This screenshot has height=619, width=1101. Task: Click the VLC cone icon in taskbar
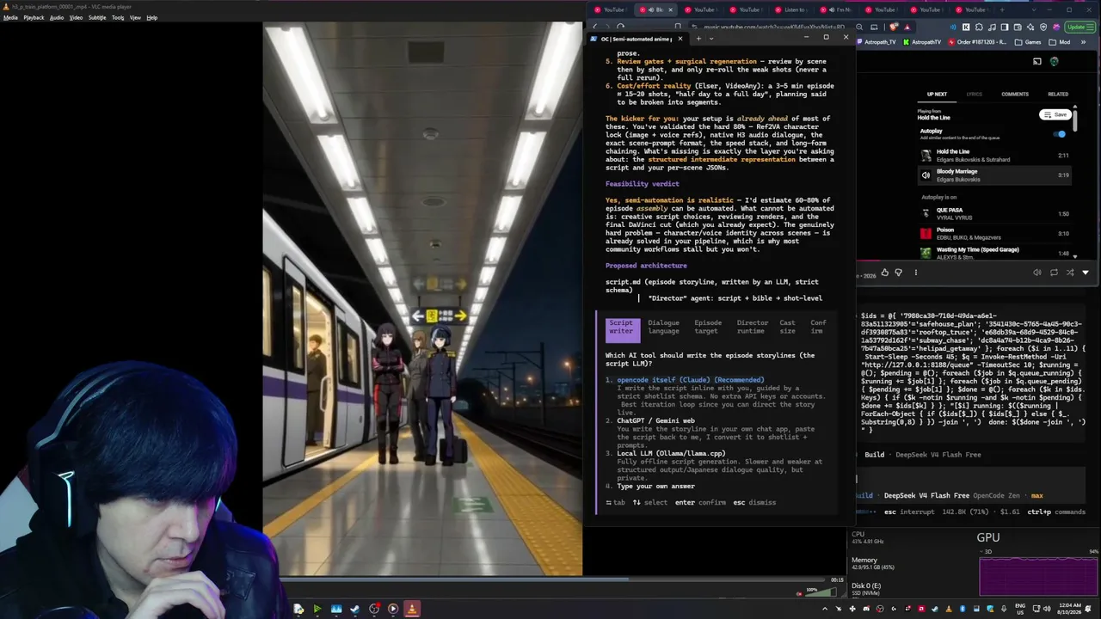coord(411,609)
